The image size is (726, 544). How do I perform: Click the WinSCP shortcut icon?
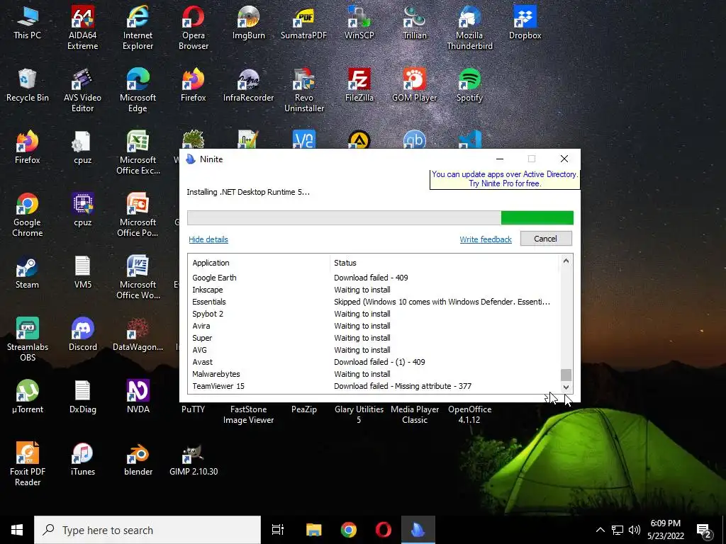(359, 23)
